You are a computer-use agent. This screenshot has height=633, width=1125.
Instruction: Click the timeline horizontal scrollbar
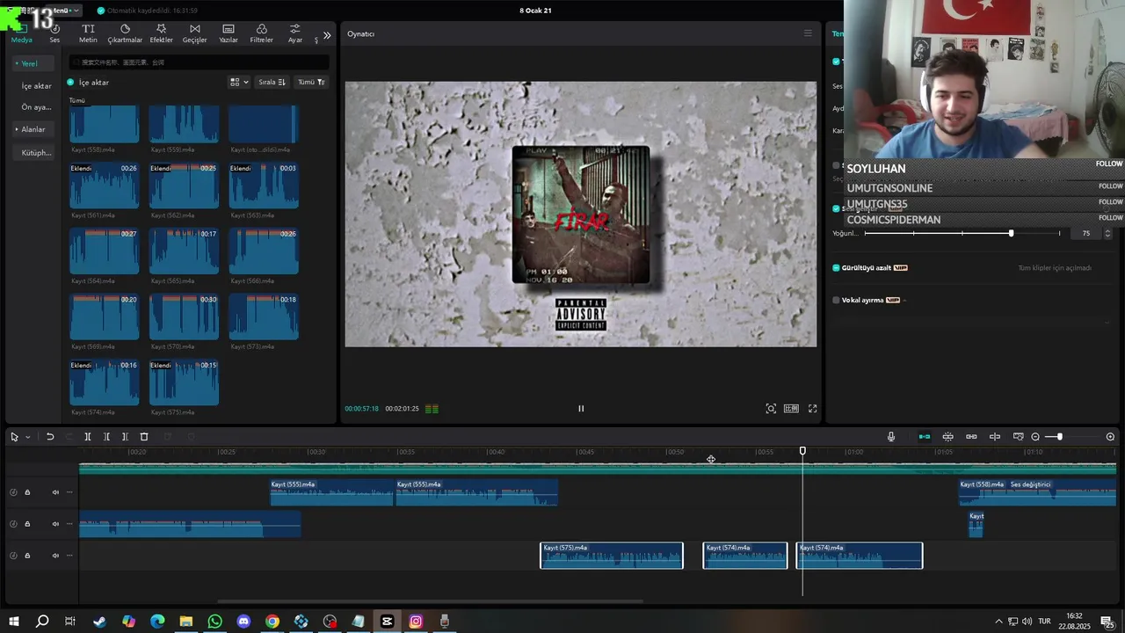coord(431,601)
